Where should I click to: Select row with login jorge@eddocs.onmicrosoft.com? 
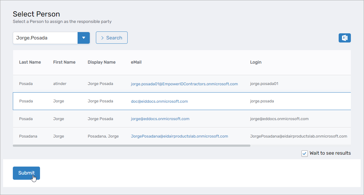279,119
